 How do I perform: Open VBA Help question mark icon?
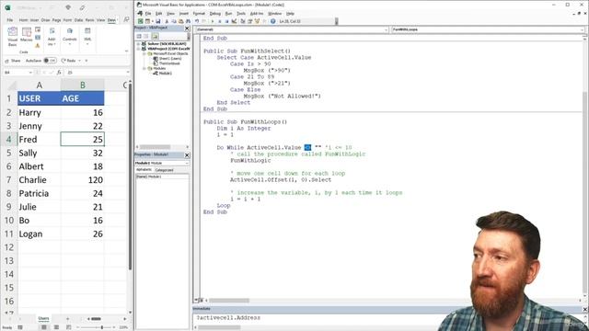[273, 21]
